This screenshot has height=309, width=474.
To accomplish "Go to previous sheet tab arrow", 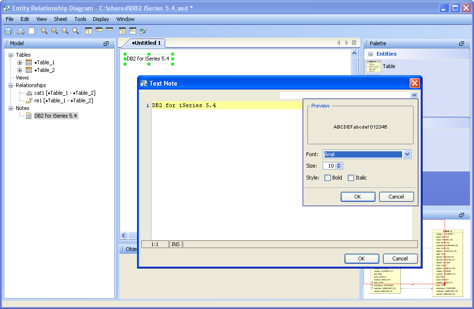I will 339,43.
